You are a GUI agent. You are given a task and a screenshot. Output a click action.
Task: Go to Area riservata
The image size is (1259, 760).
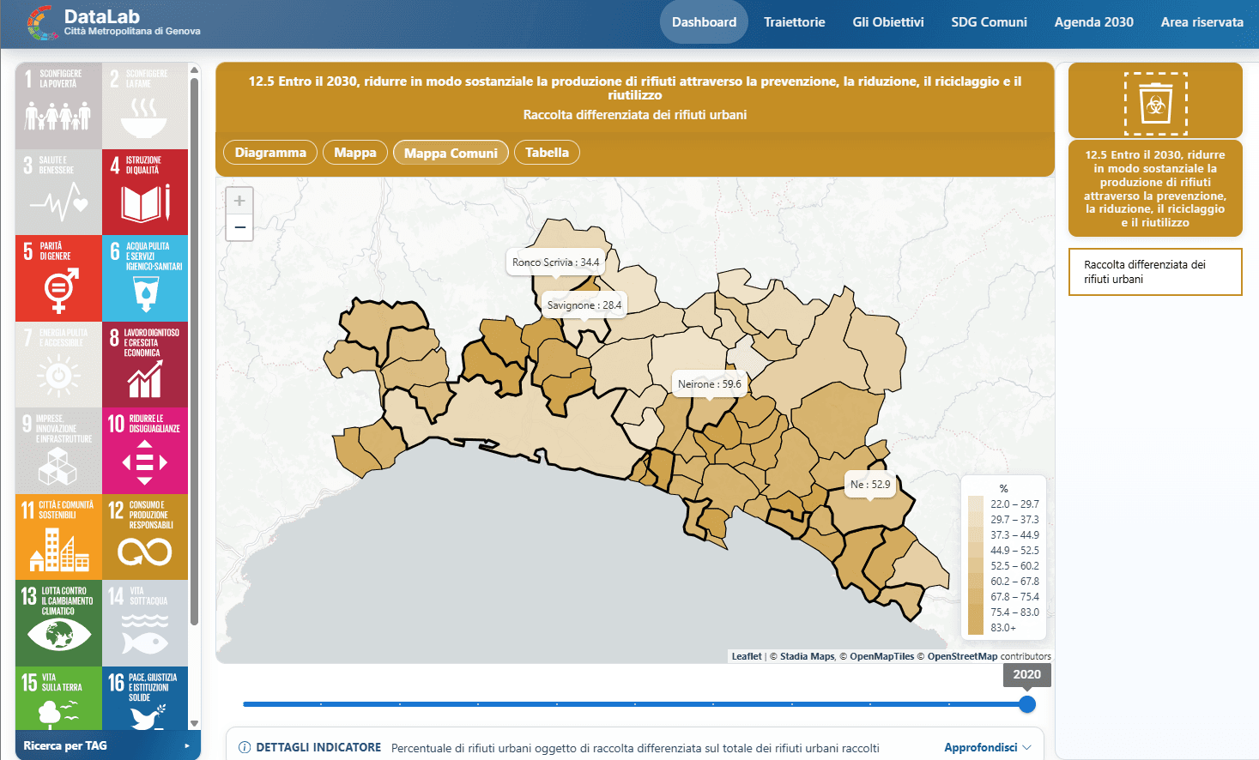(x=1201, y=22)
